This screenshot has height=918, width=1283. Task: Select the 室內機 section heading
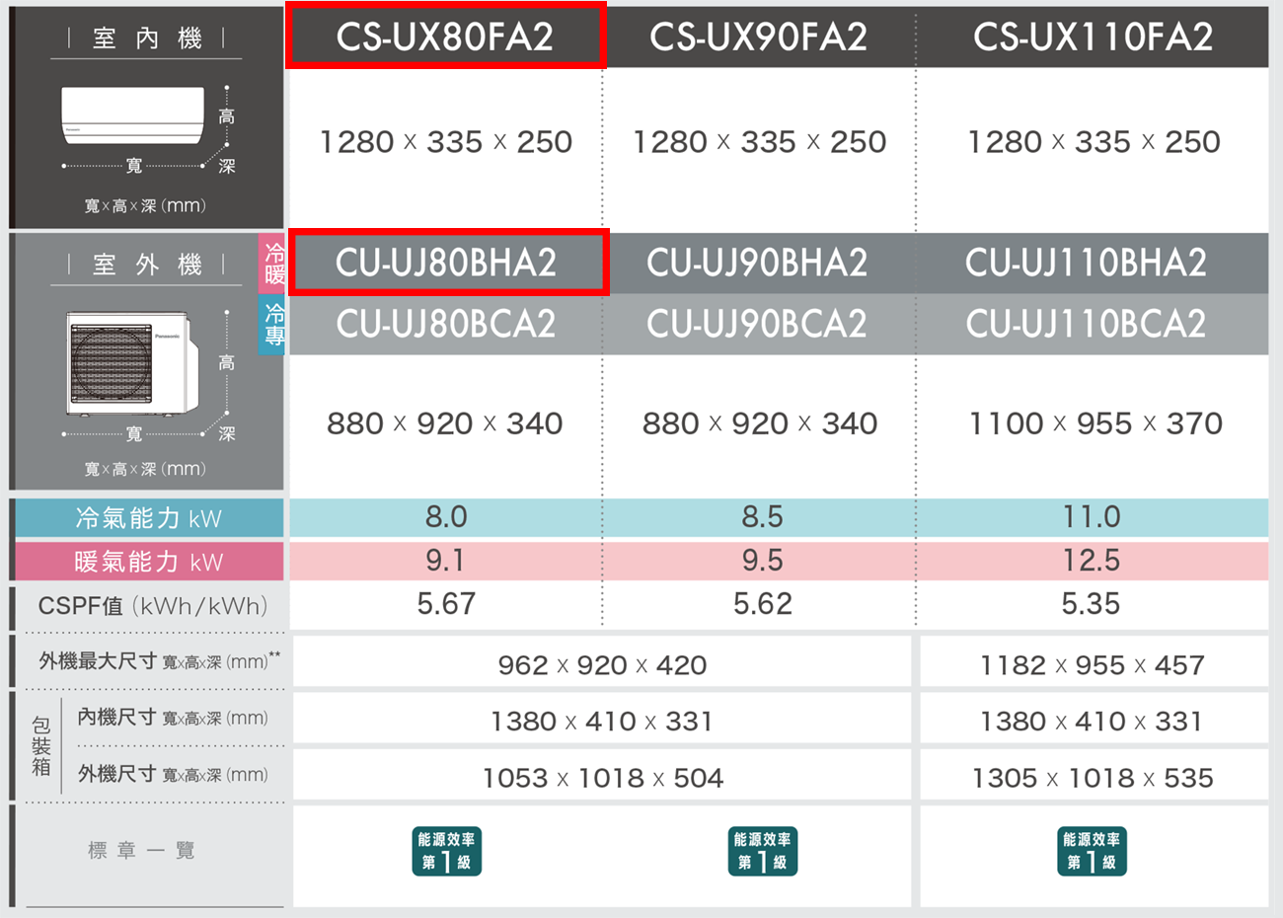coord(146,38)
